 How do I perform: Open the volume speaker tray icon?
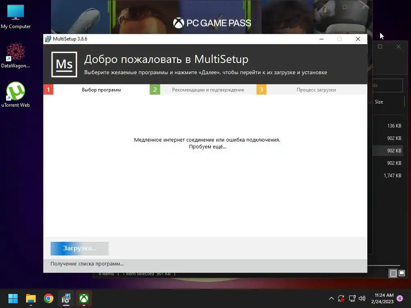(362, 298)
